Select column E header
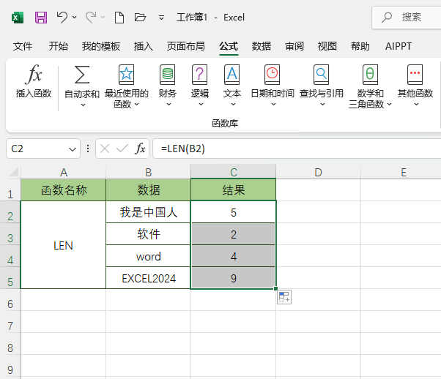This screenshot has height=379, width=441. [x=404, y=172]
